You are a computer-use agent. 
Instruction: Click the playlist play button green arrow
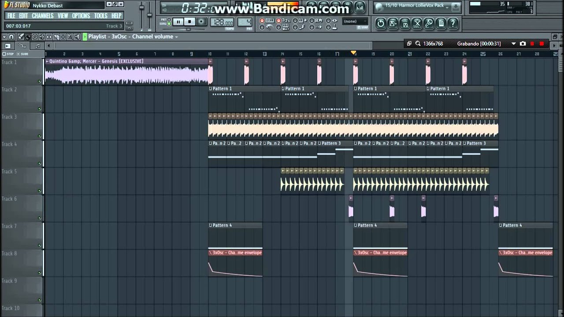coord(85,37)
